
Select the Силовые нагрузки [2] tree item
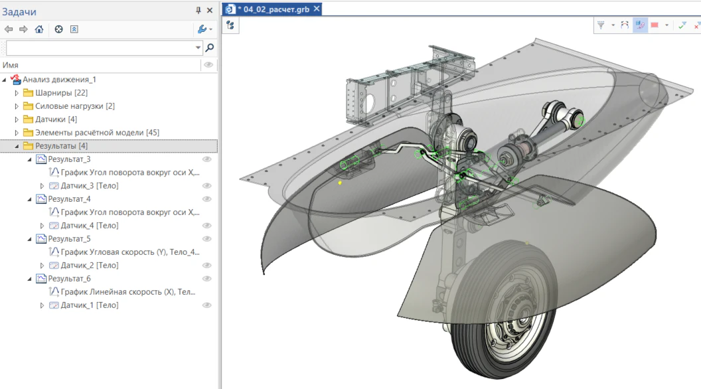[x=75, y=106]
